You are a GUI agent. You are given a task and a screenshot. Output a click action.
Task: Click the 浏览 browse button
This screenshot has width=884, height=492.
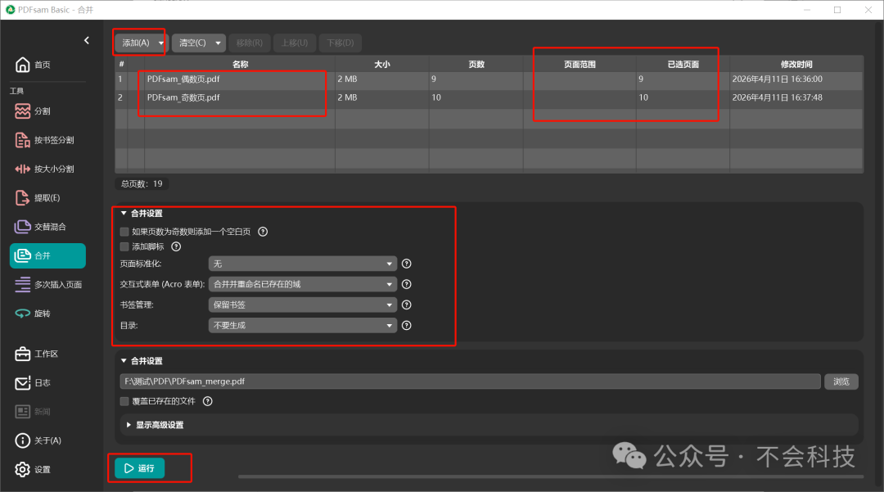pos(841,381)
